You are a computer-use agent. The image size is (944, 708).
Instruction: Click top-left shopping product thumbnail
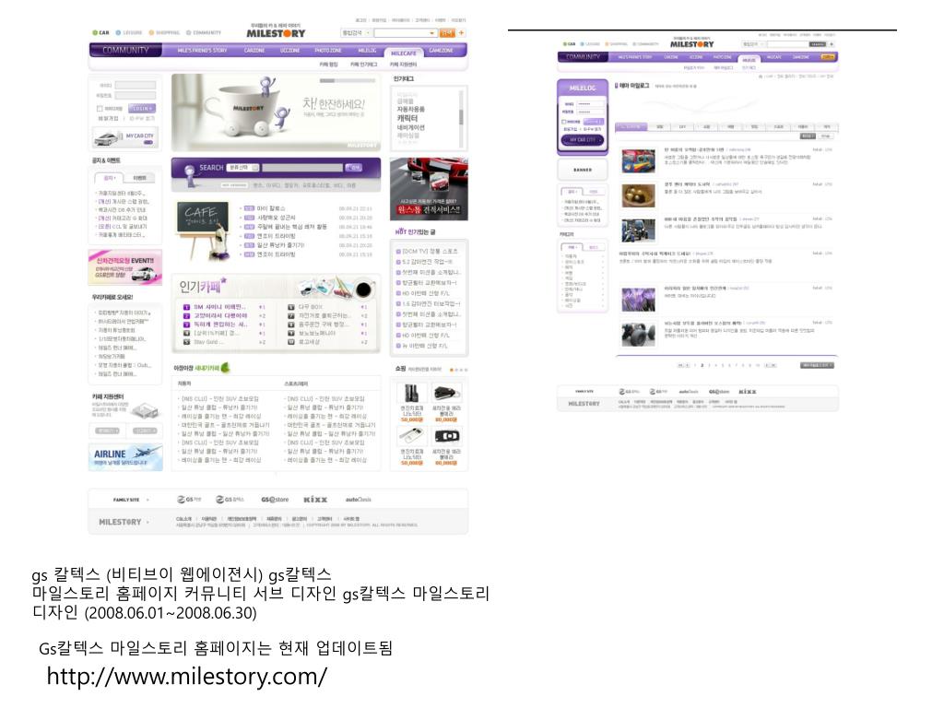tap(412, 393)
